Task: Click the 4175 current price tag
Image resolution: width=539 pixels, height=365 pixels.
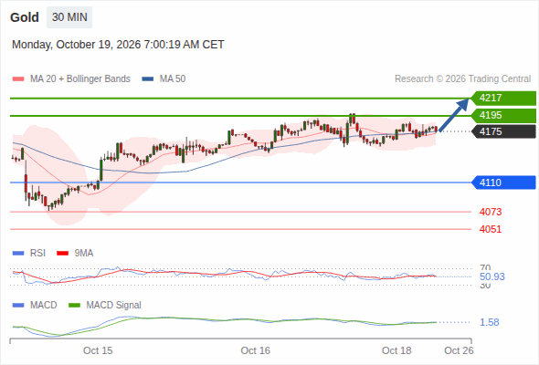Action: point(503,131)
